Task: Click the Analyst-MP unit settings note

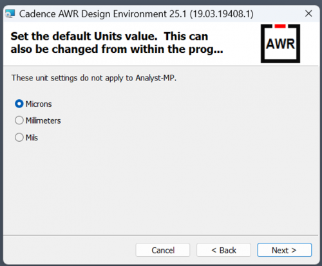Action: (x=94, y=78)
